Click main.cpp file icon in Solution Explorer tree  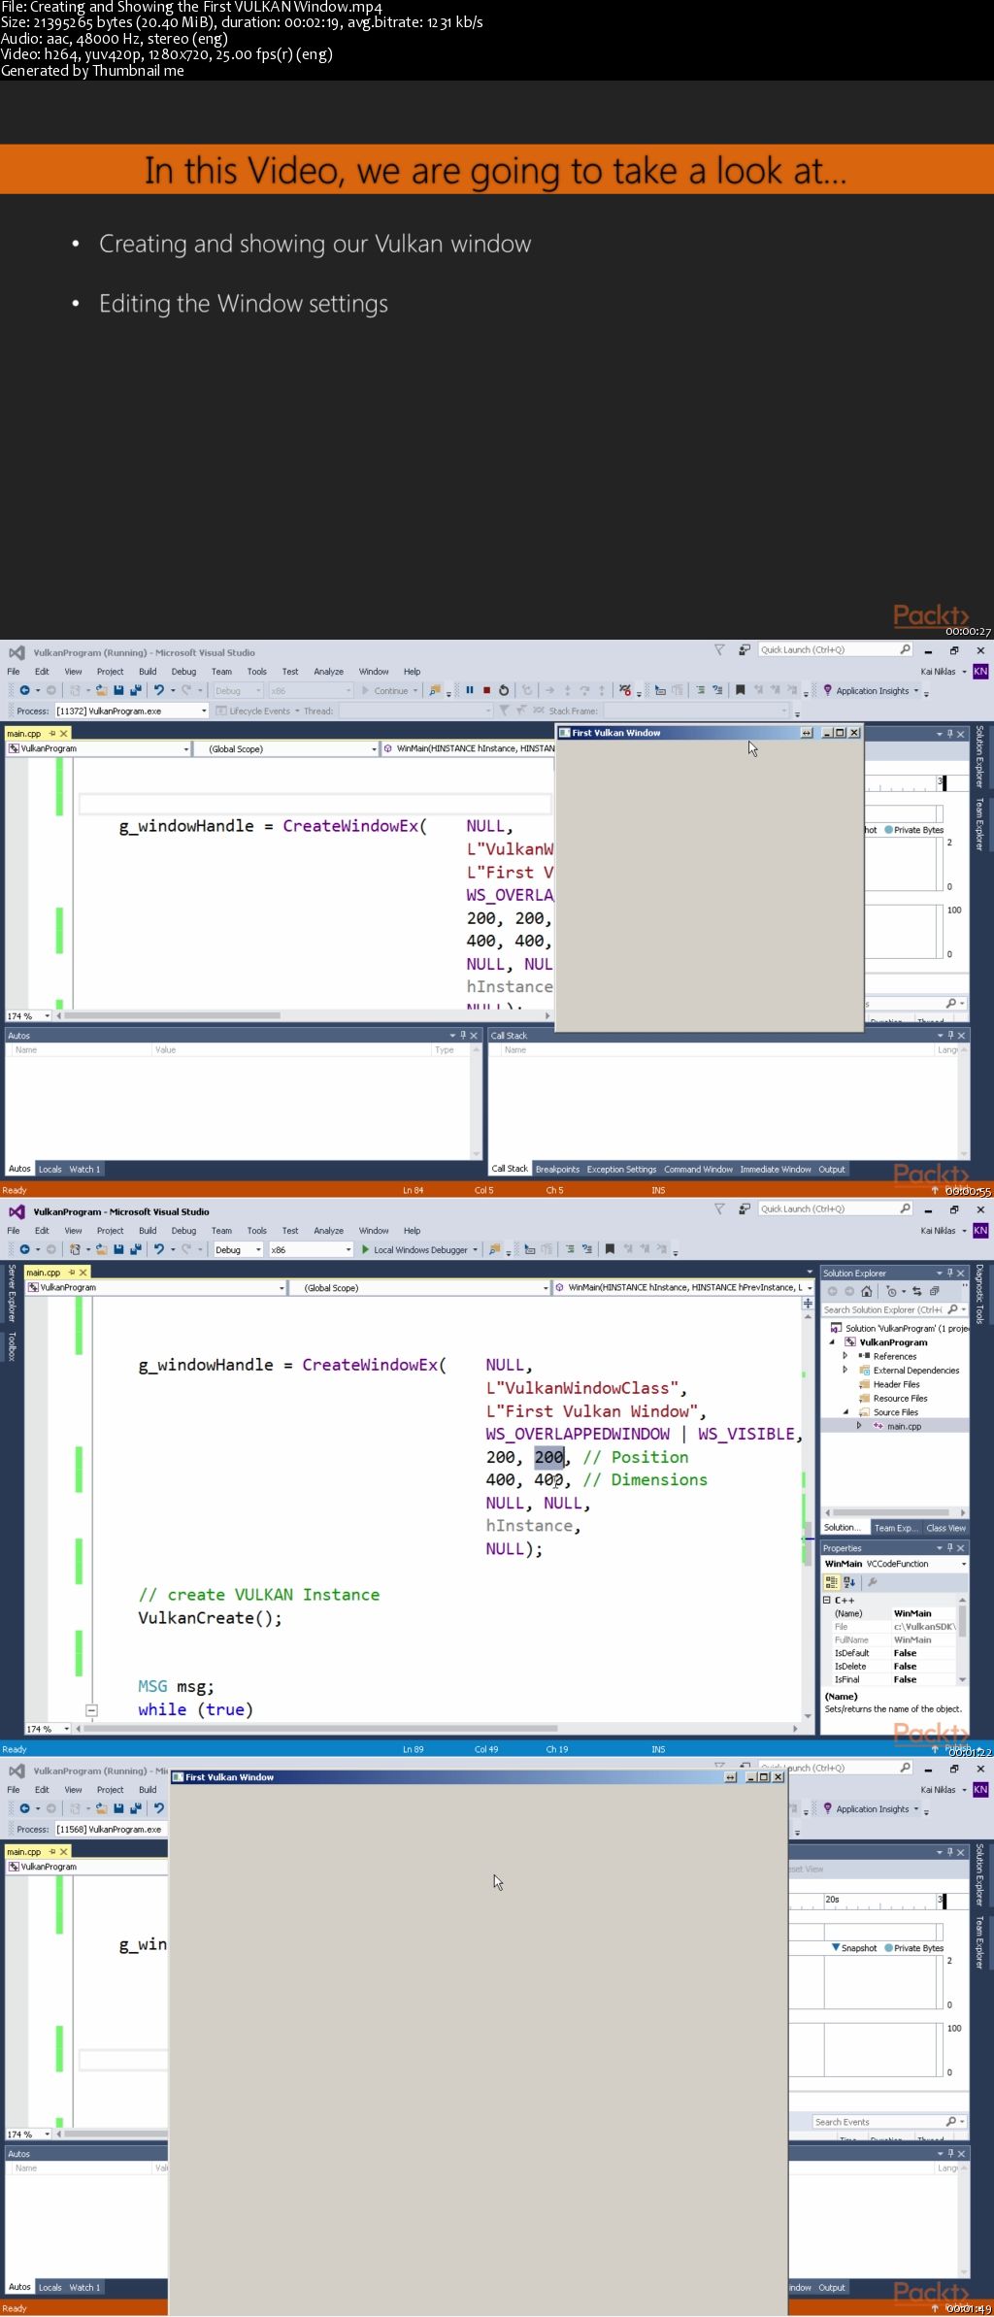point(878,1426)
